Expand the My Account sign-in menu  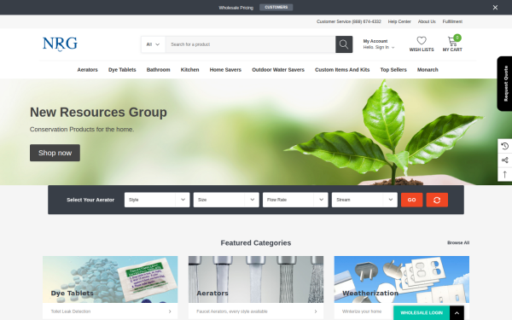click(x=378, y=44)
